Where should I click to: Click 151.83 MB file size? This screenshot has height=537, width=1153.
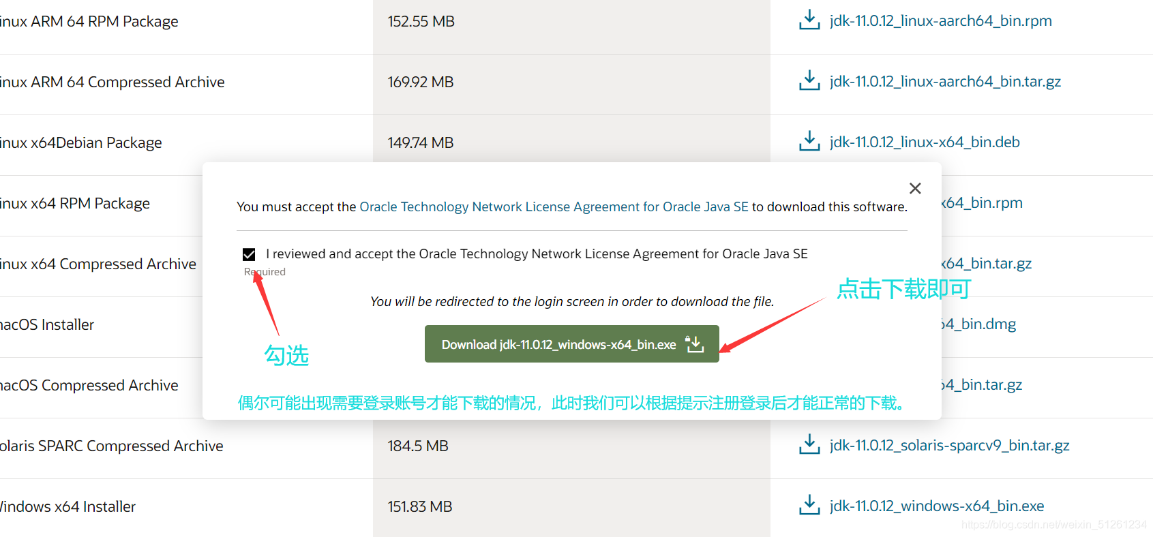tap(419, 507)
